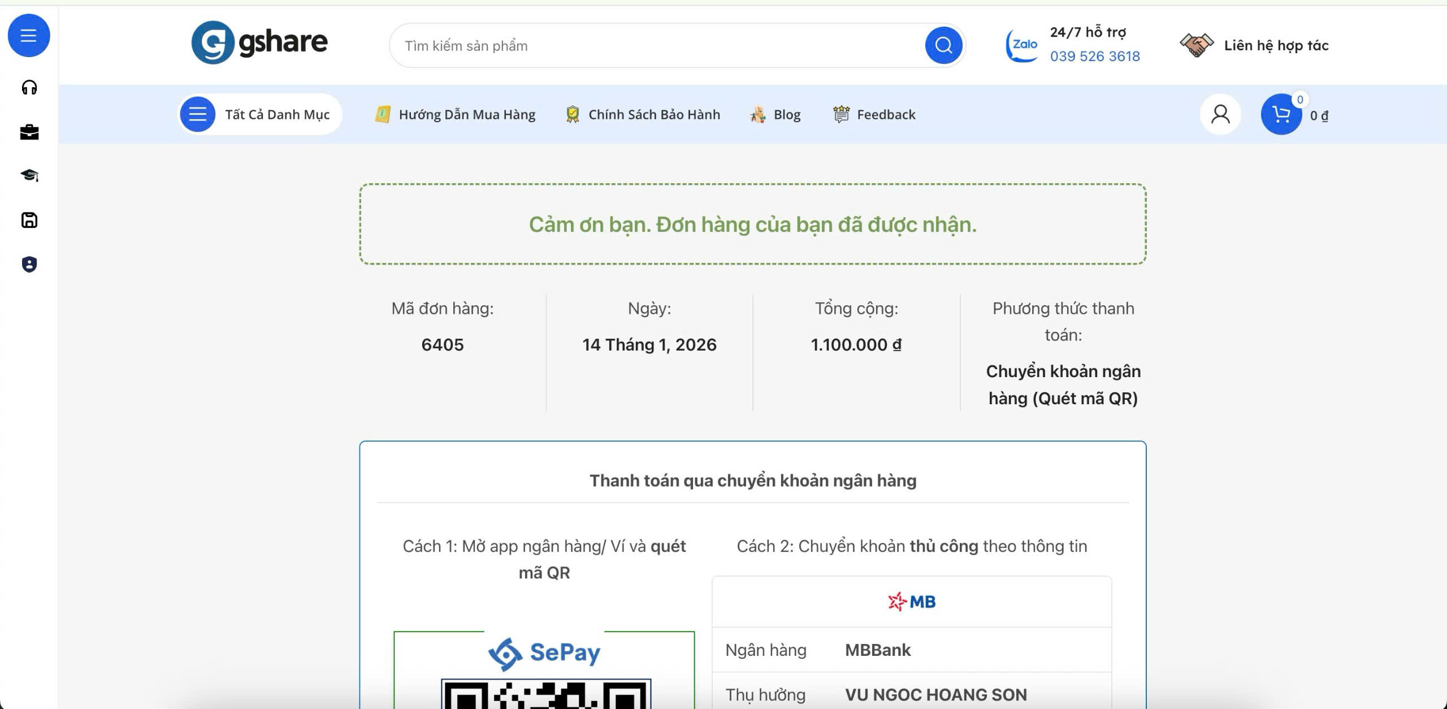Click payment method Chuyển khoản ngân hàng text

[x=1063, y=384]
